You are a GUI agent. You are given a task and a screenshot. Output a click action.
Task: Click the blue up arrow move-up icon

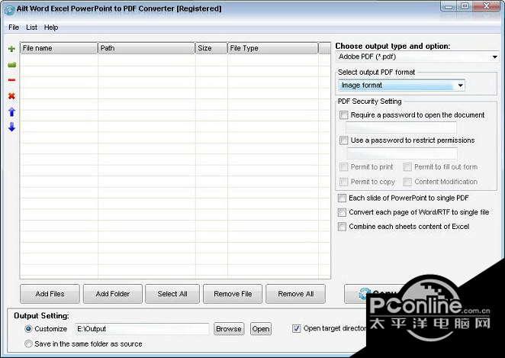[x=11, y=111]
